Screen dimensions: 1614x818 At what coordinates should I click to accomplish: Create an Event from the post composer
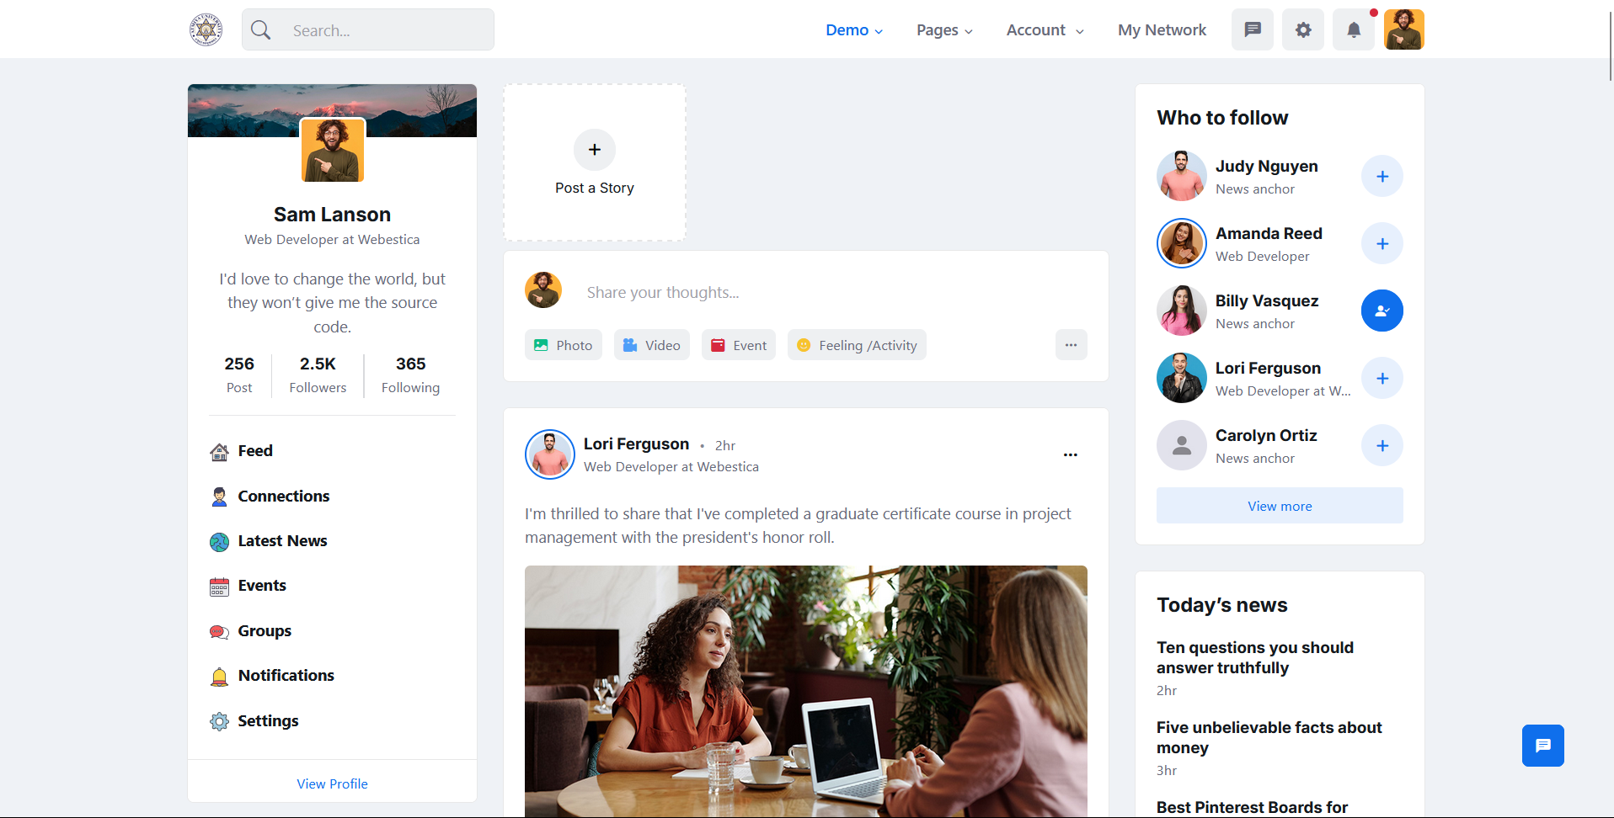pos(738,344)
